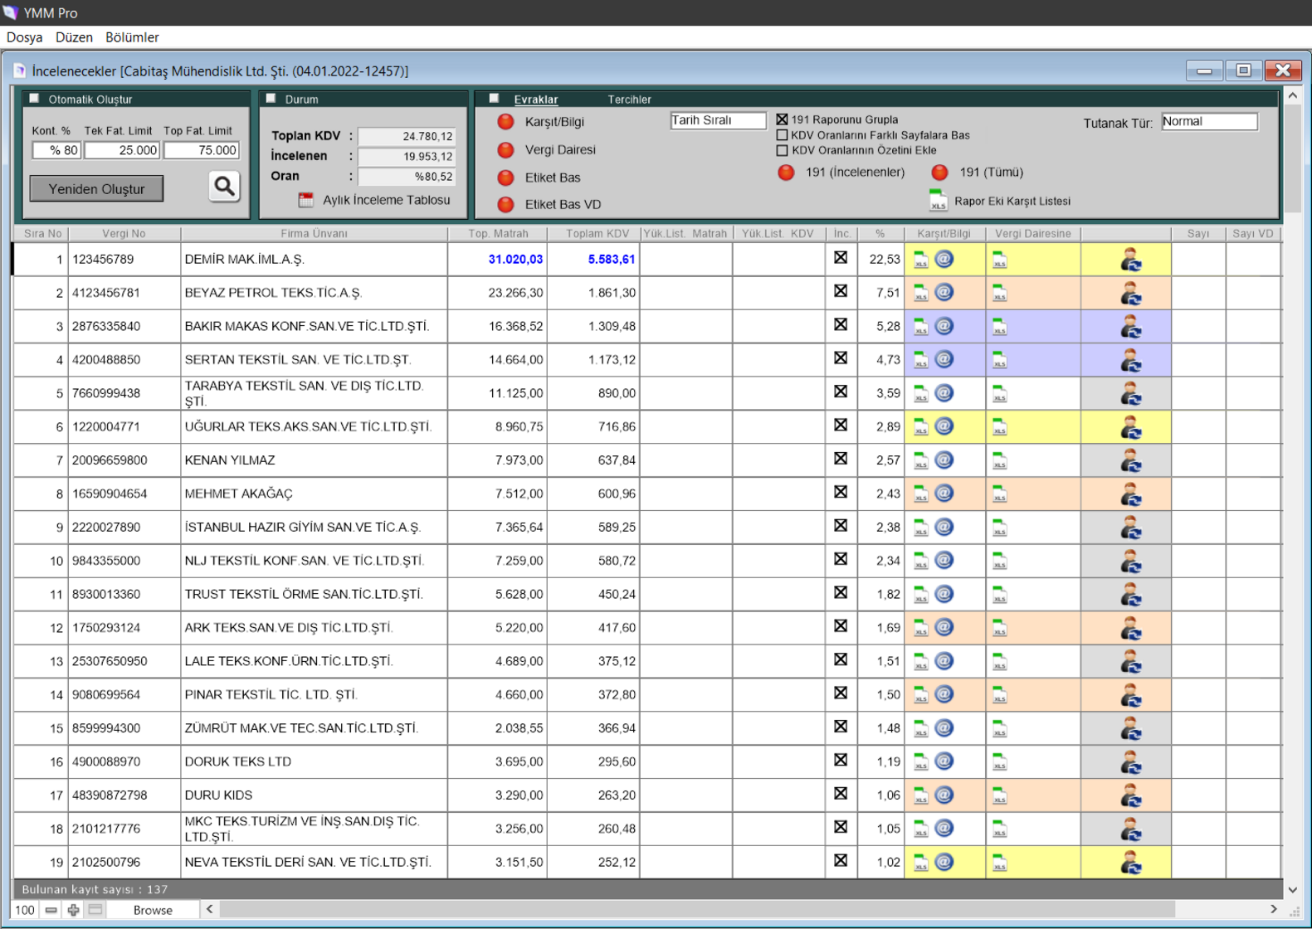Open Tutanak Tür Normal dropdown

pos(1209,121)
